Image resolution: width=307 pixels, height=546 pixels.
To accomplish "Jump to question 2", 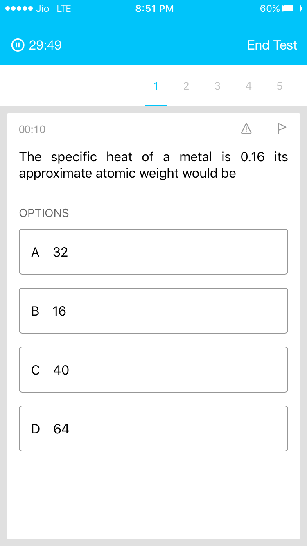I will [x=186, y=86].
